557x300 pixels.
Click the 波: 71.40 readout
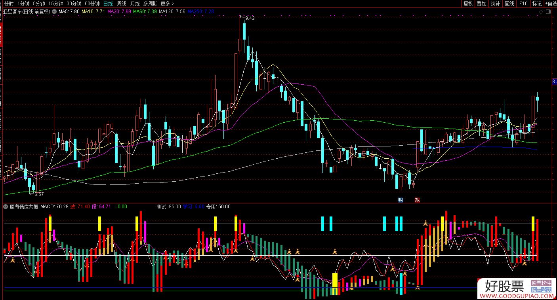pyautogui.click(x=80, y=207)
